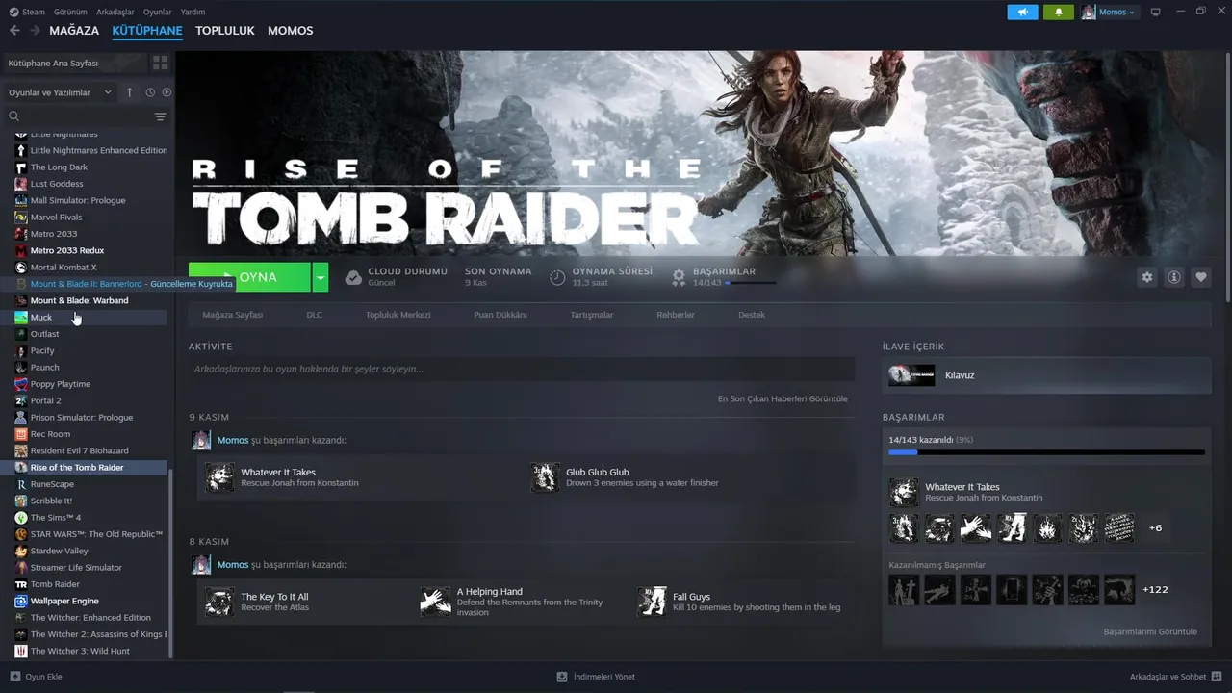Click the activity comment input field

click(x=522, y=369)
